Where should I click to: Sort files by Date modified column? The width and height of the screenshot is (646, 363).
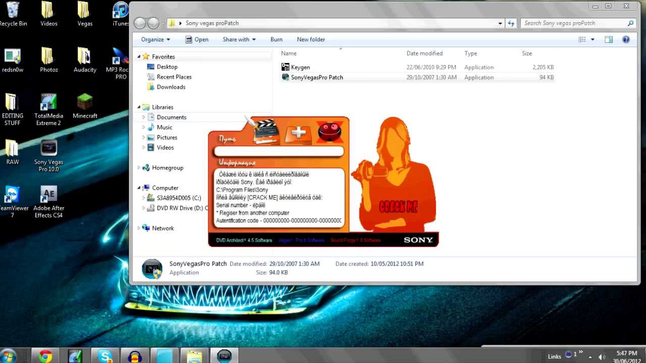pyautogui.click(x=424, y=53)
